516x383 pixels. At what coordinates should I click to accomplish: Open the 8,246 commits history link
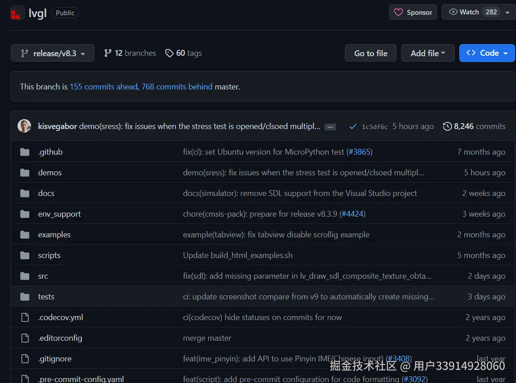pos(474,126)
